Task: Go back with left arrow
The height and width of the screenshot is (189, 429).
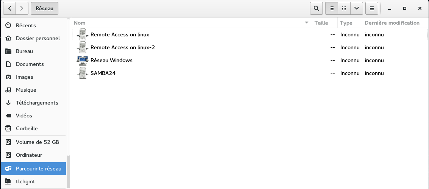Action: coord(9,8)
